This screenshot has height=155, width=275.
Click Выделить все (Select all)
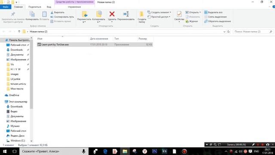tap(213, 12)
